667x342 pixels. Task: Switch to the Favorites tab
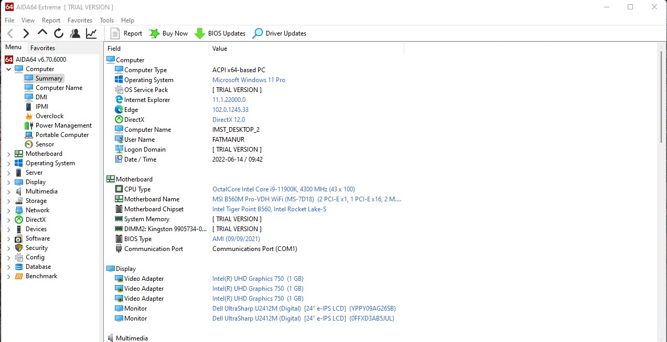(42, 48)
